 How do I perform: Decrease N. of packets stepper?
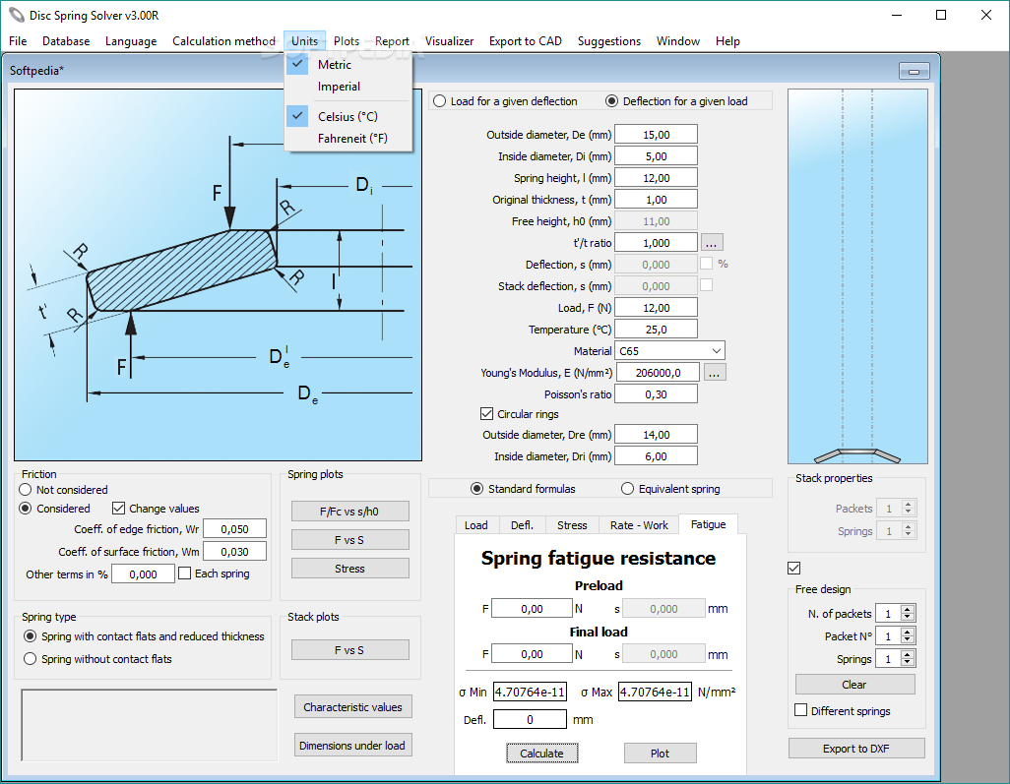coord(908,618)
